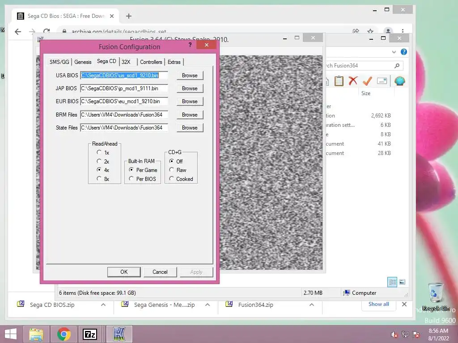The height and width of the screenshot is (343, 458).
Task: Bookmark this page with star icon
Action: pyautogui.click(x=370, y=31)
